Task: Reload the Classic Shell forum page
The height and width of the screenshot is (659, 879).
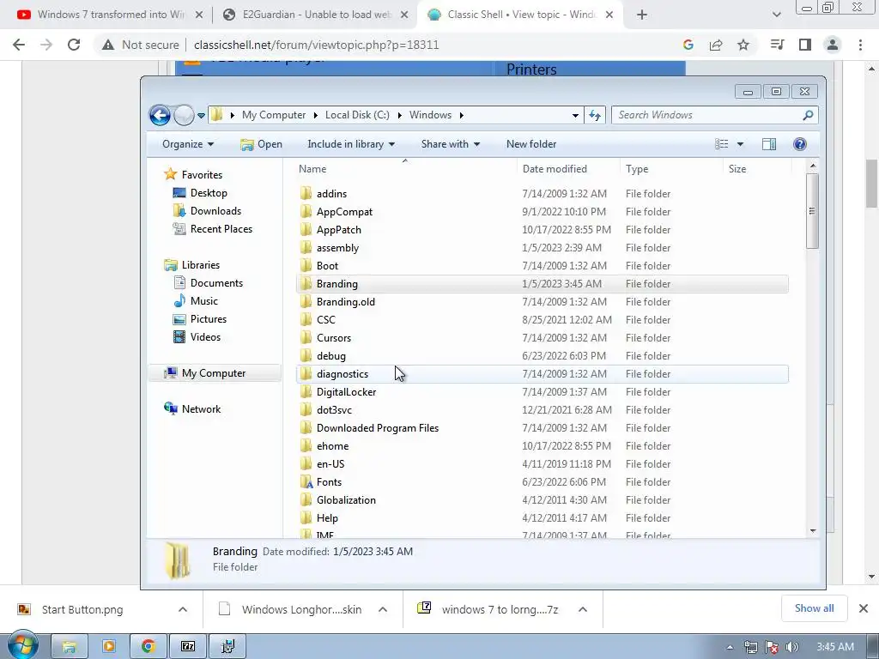Action: coord(74,45)
